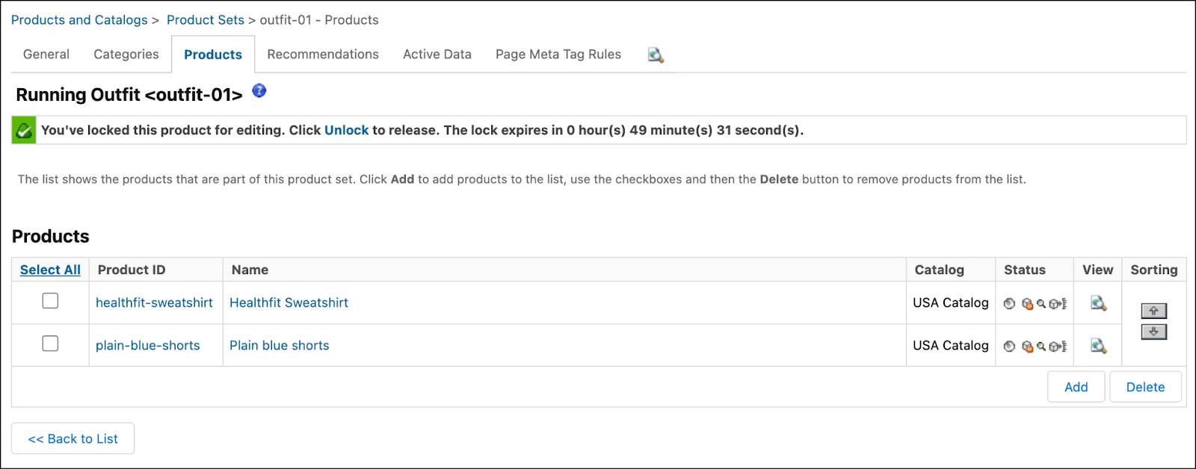The width and height of the screenshot is (1196, 469).
Task: Click the Add button
Action: pyautogui.click(x=1076, y=387)
